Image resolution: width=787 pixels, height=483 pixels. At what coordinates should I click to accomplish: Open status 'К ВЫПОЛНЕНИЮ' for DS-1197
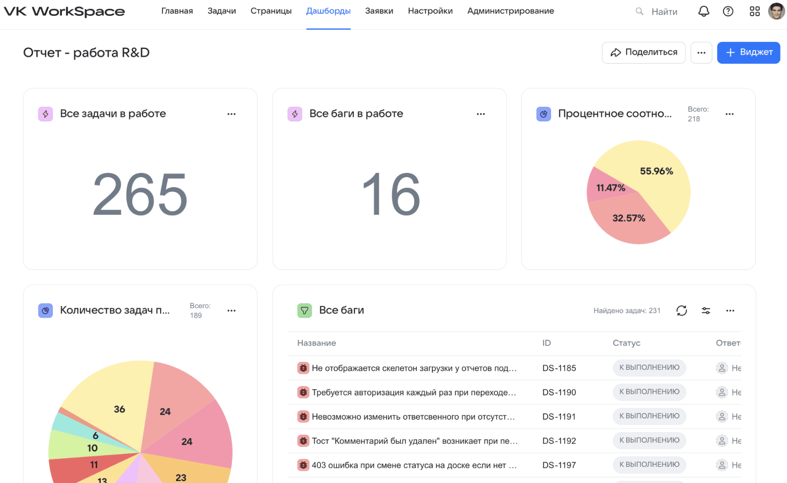pyautogui.click(x=649, y=464)
